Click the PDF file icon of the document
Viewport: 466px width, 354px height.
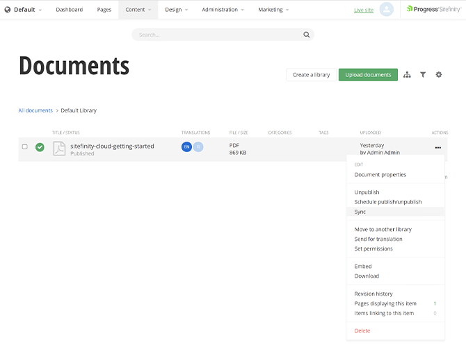(59, 149)
